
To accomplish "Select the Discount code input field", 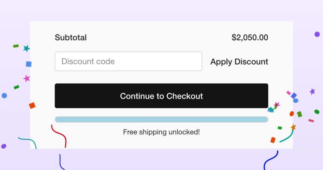I will [129, 61].
